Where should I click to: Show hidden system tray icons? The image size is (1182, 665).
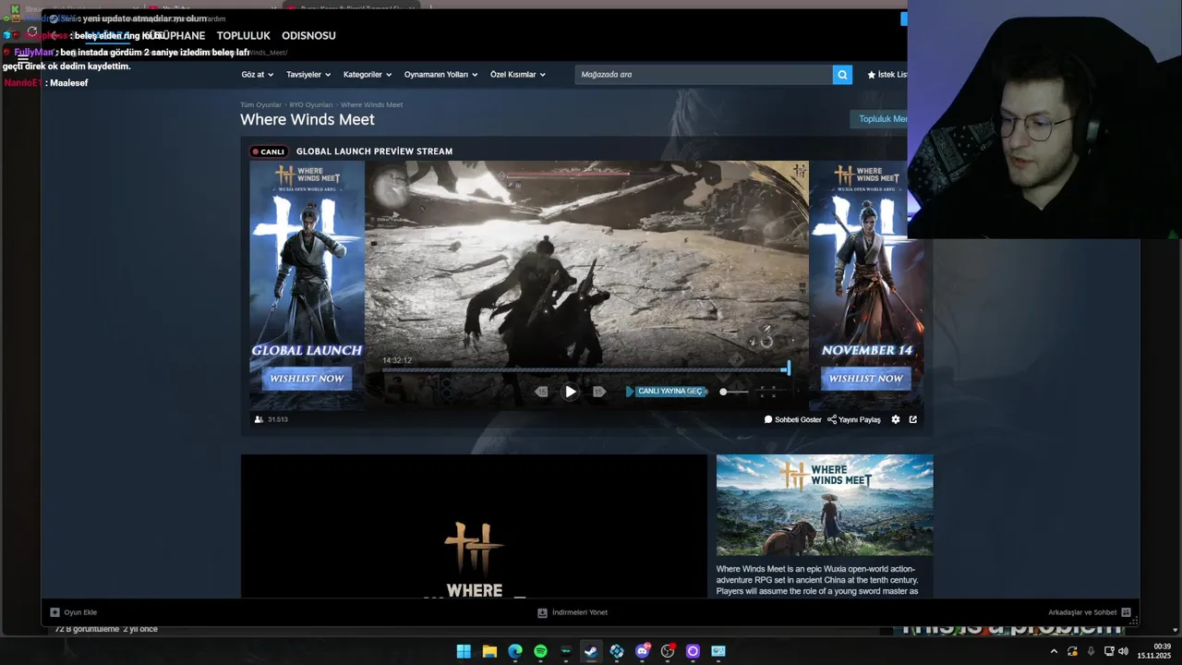[x=1054, y=651]
